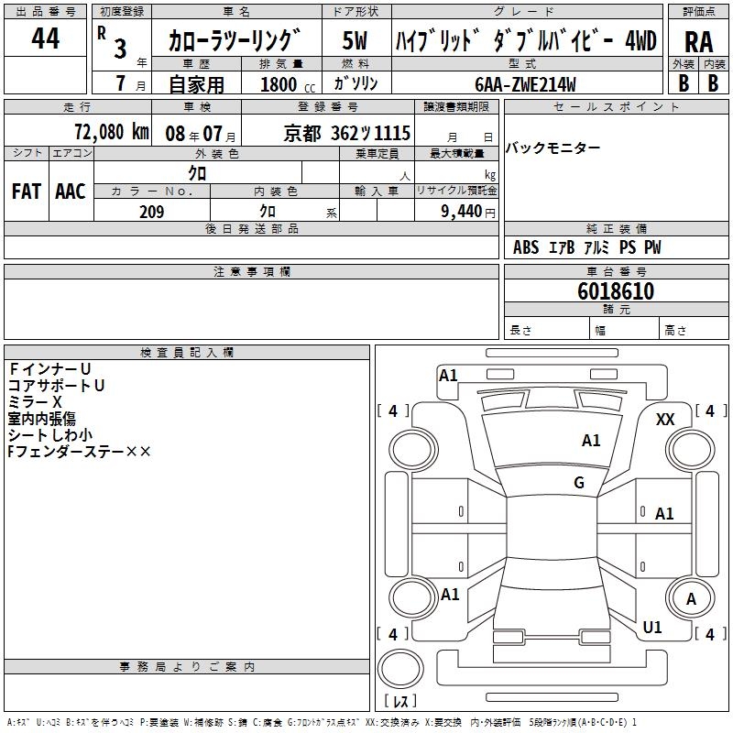Click the A1 mark on the hood
The image size is (733, 733).
[x=591, y=441]
